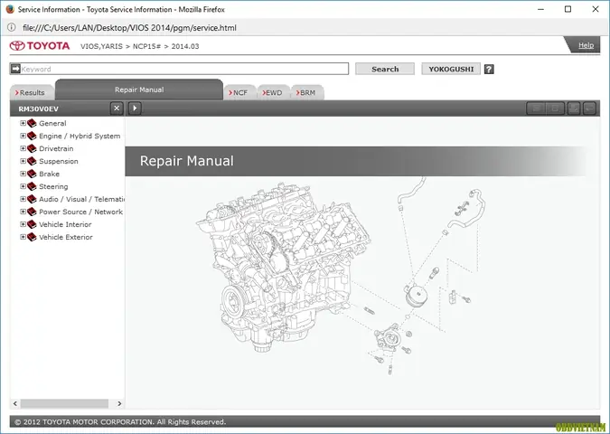Image resolution: width=610 pixels, height=434 pixels.
Task: Switch to the Results tab
Action: 32,92
